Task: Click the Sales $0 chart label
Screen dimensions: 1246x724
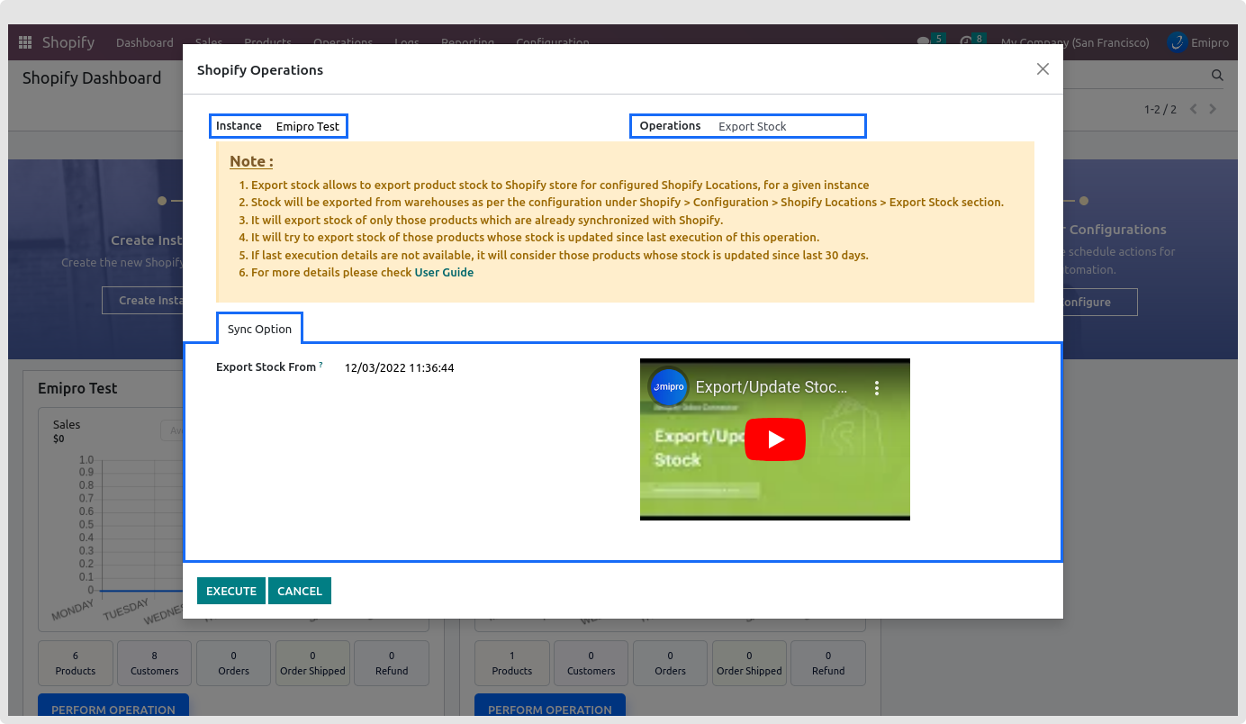Action: point(67,431)
